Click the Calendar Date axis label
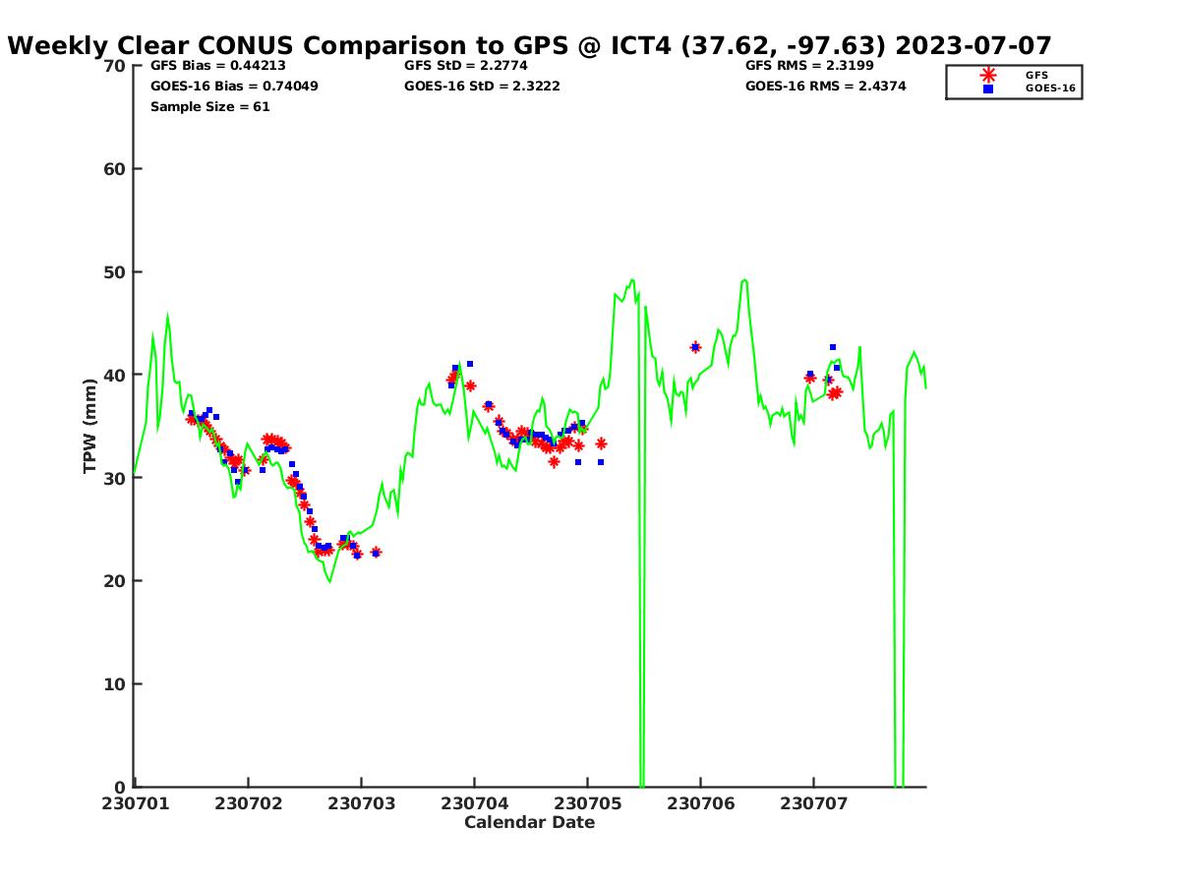The height and width of the screenshot is (885, 1180). [529, 822]
